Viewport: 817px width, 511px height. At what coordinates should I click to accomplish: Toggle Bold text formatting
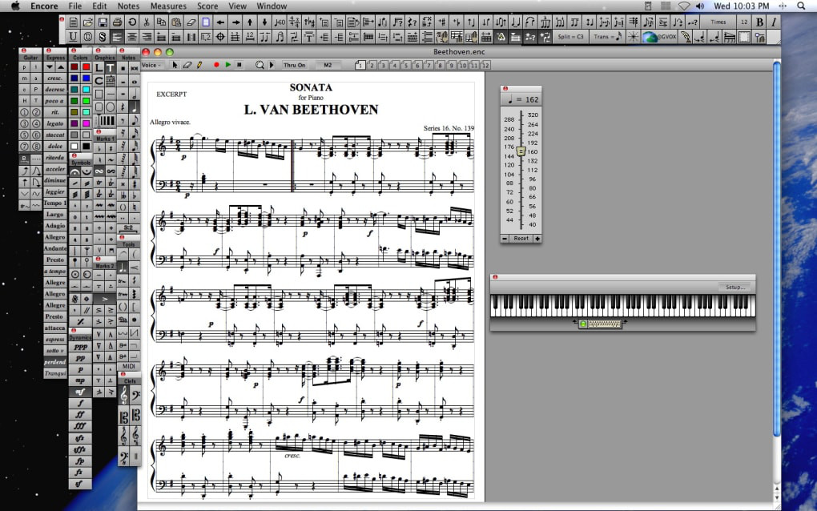pyautogui.click(x=759, y=22)
